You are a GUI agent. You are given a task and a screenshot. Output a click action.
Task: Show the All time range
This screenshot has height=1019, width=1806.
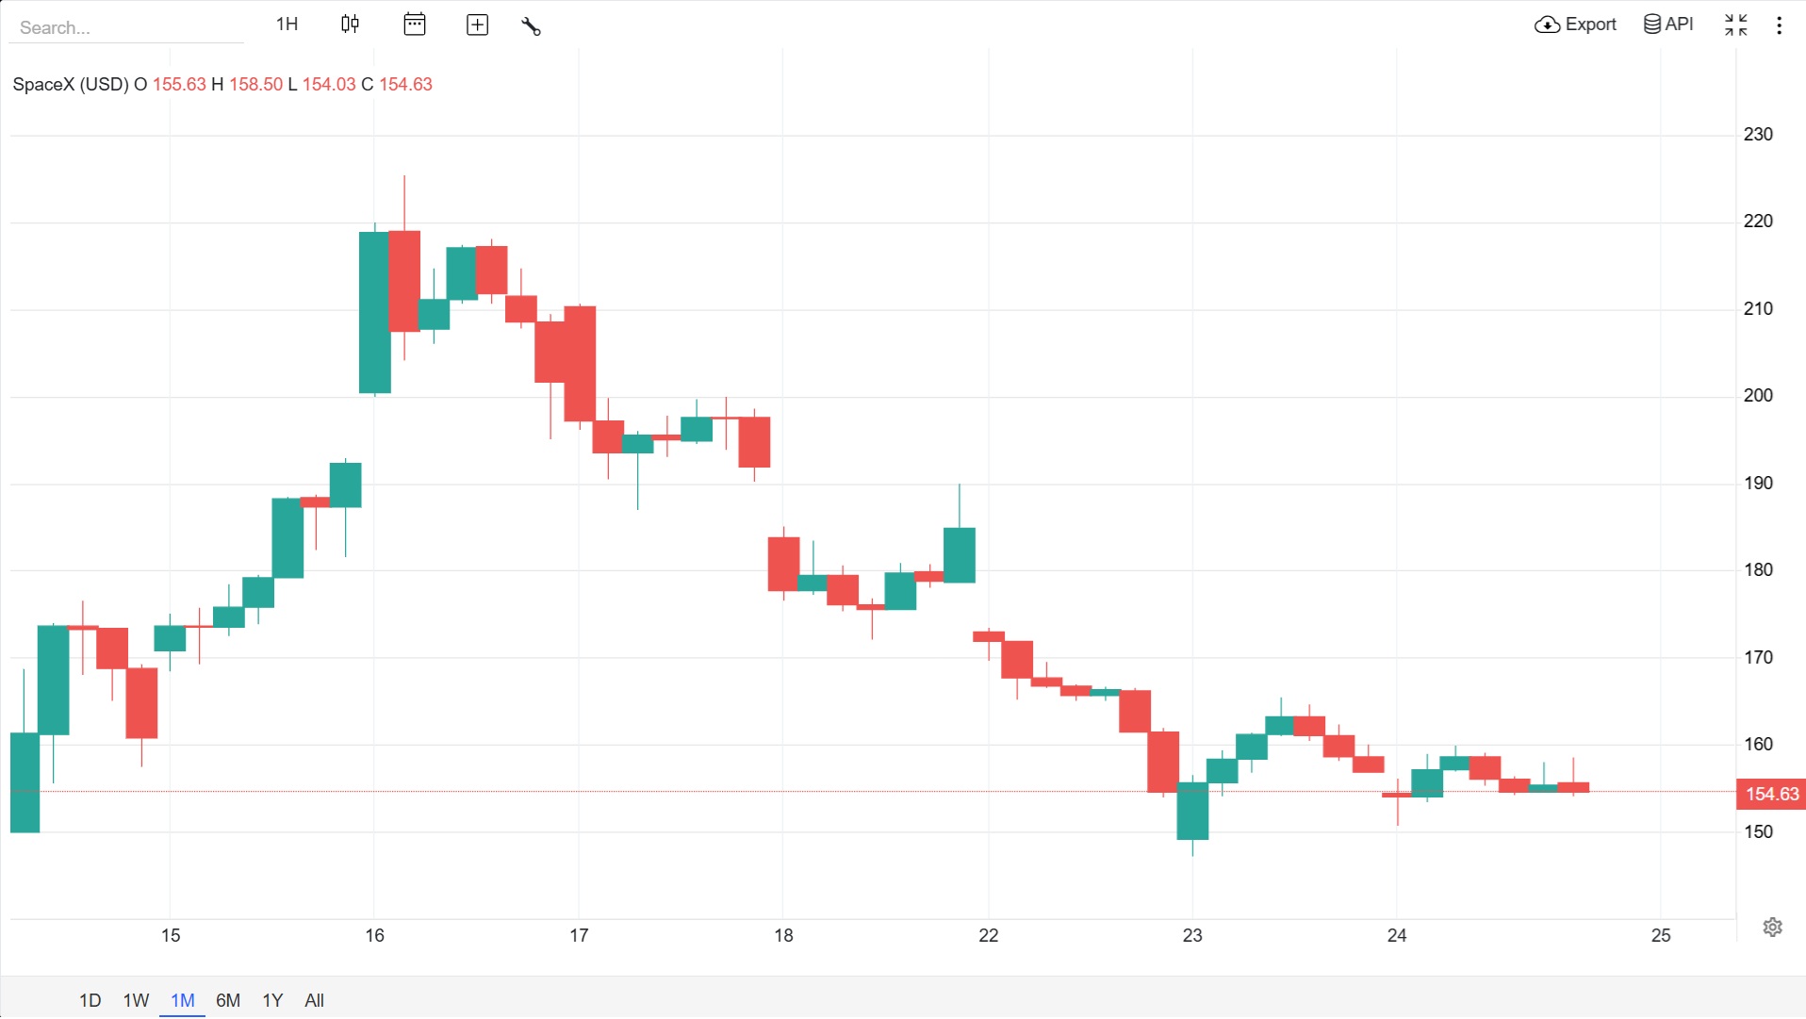tap(314, 1000)
